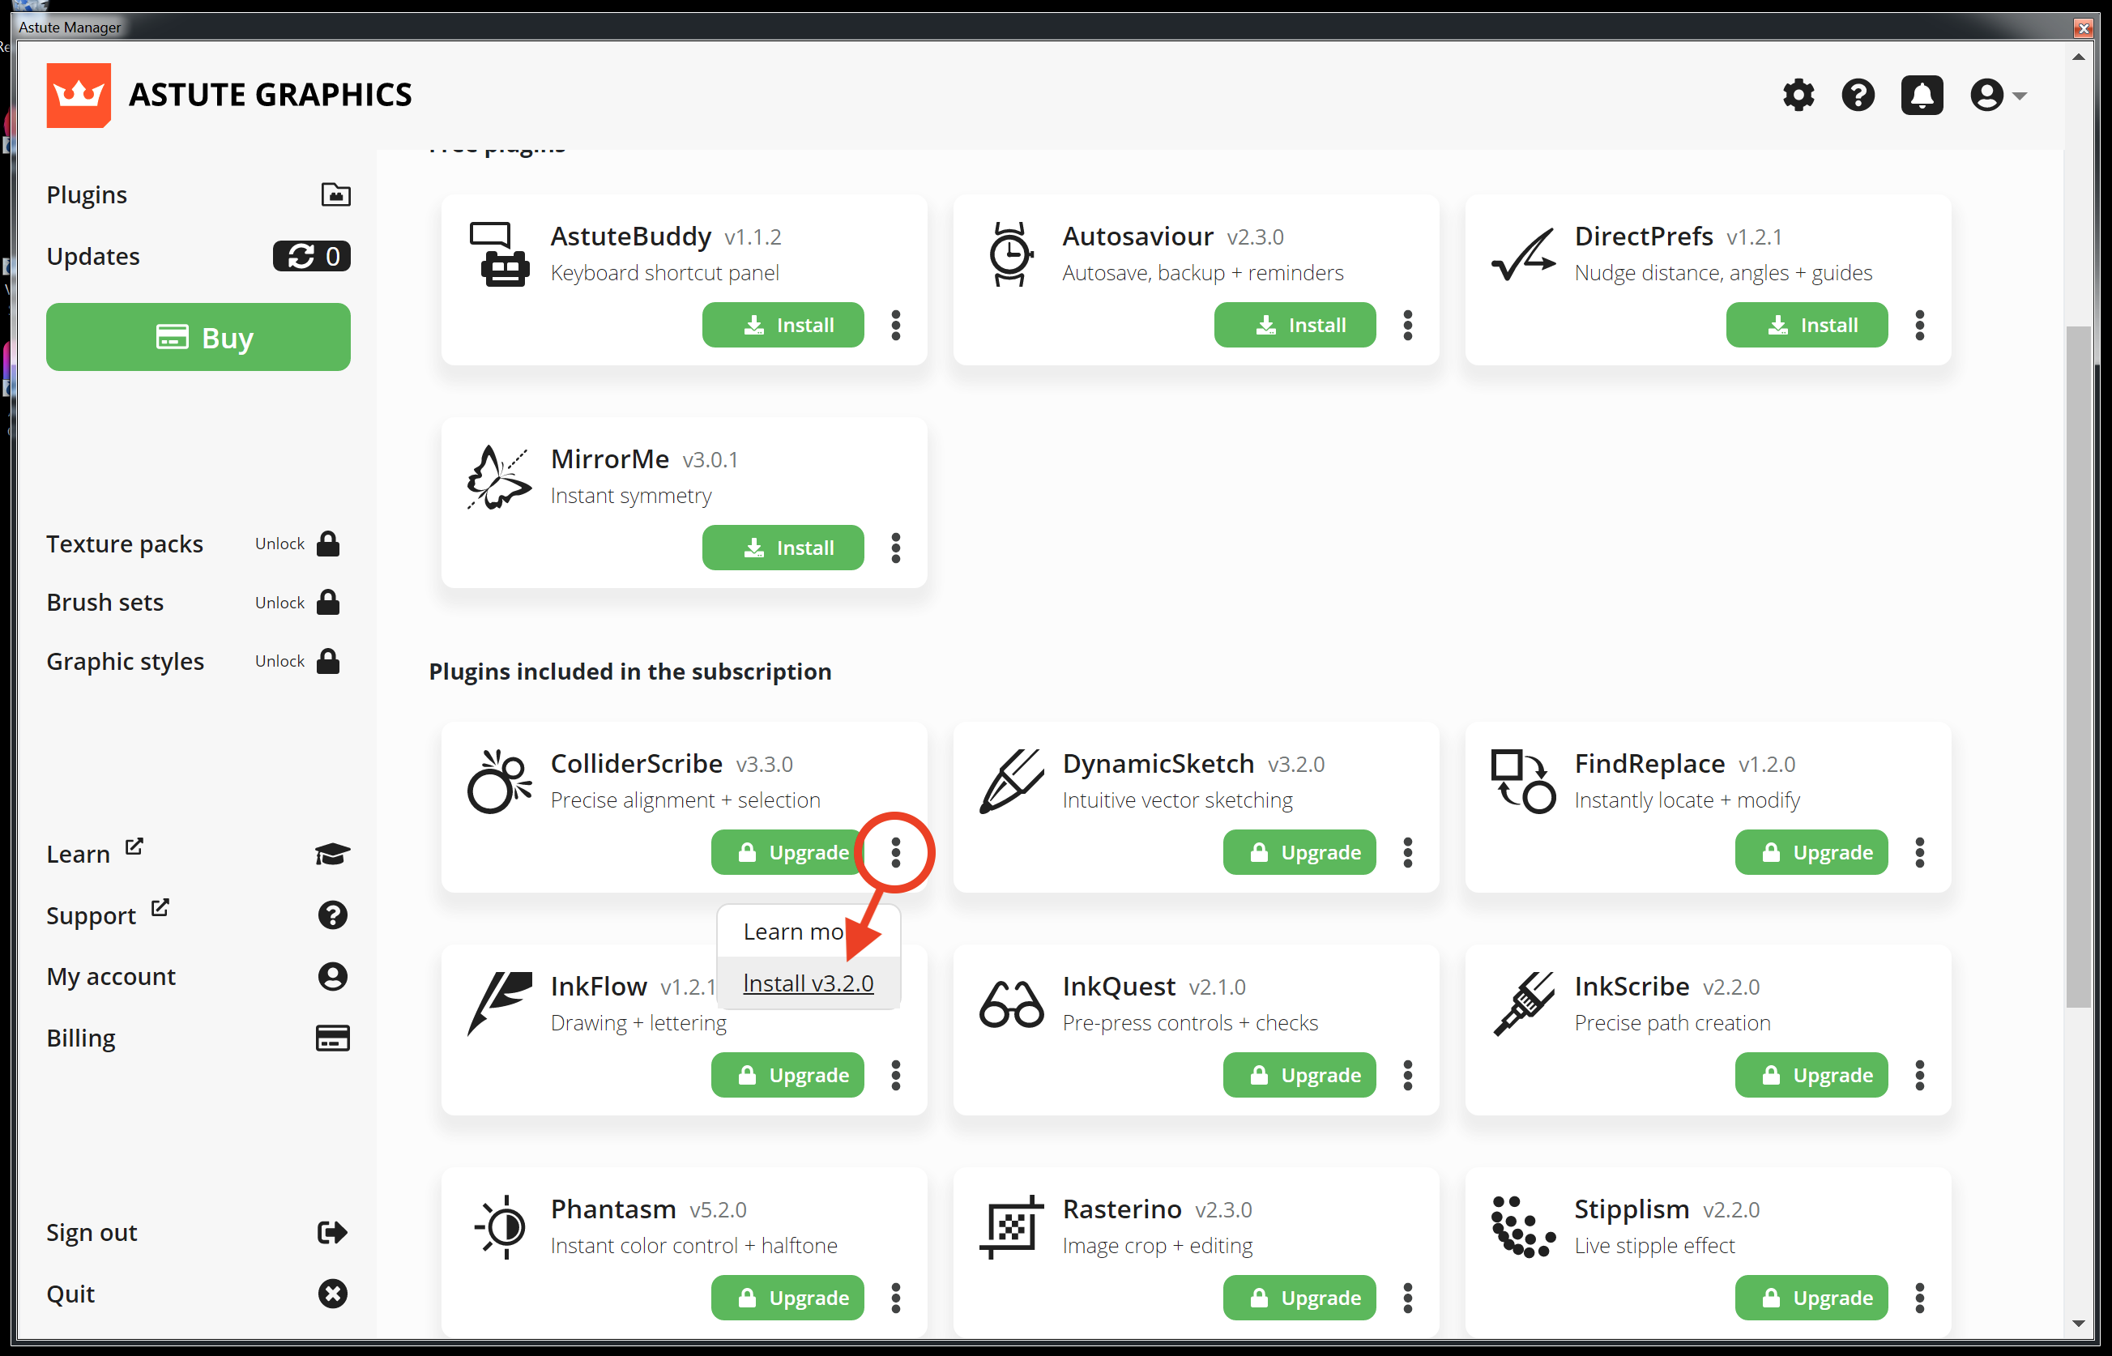This screenshot has height=1356, width=2112.
Task: Install the AstuteBuddy plugin
Action: (x=783, y=325)
